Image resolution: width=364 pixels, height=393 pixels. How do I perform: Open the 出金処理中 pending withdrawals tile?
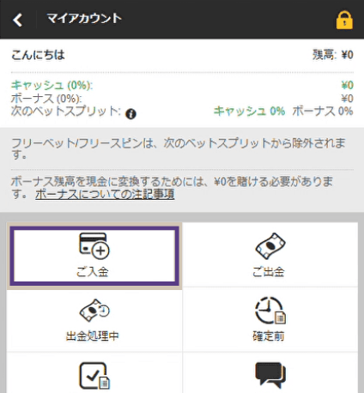click(x=94, y=320)
